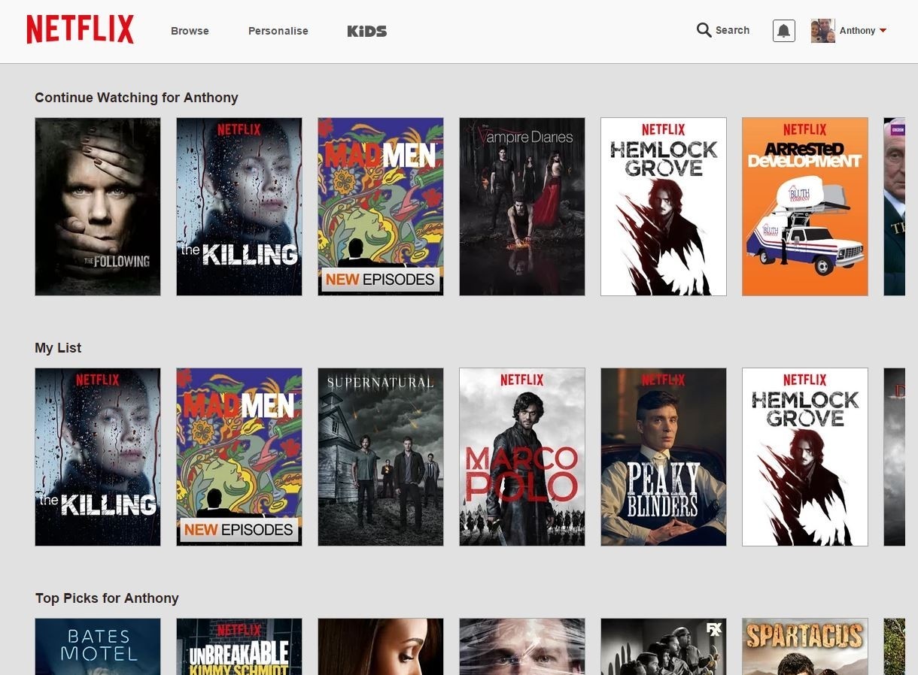The height and width of the screenshot is (675, 918).
Task: Click the Netflix logo
Action: pos(80,30)
